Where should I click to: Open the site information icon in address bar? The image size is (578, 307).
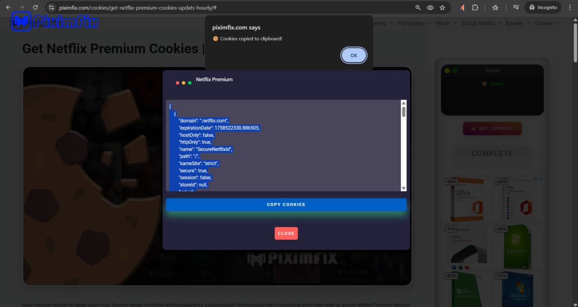pos(51,8)
